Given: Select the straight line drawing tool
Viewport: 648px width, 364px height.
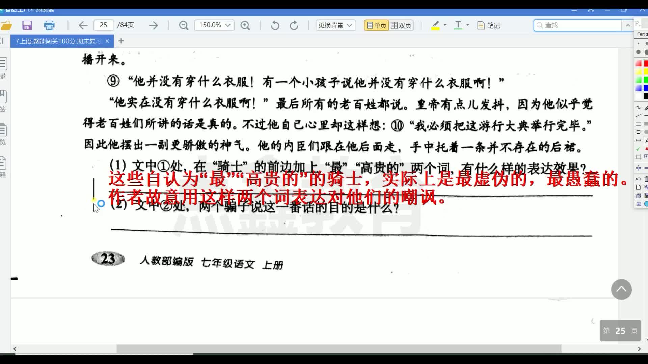Looking at the screenshot, I should pyautogui.click(x=638, y=116).
